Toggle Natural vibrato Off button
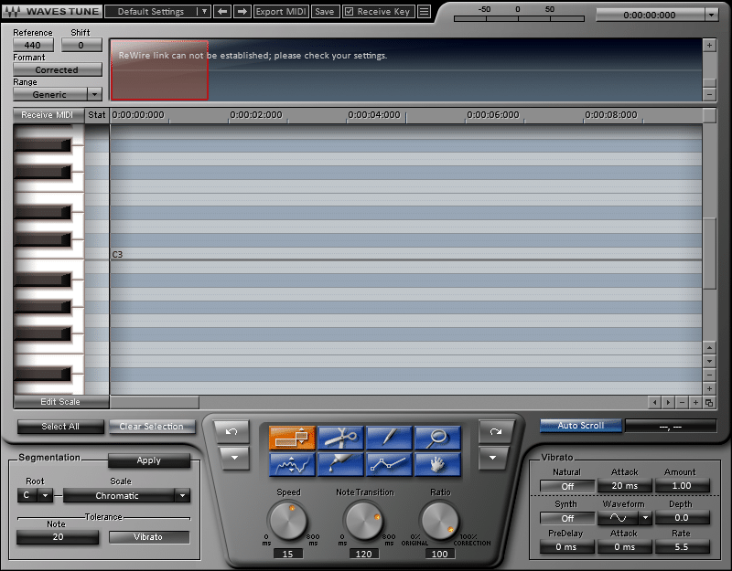The height and width of the screenshot is (571, 732). (566, 486)
